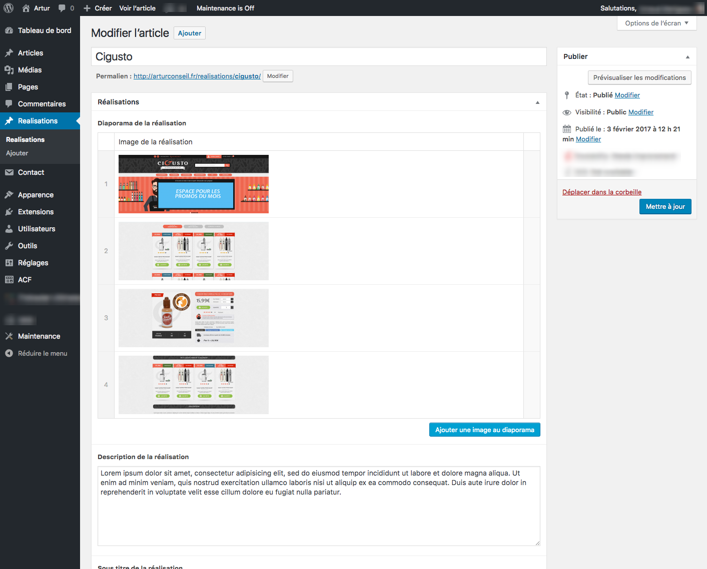Image resolution: width=707 pixels, height=569 pixels.
Task: Click the Cigusto title input field
Action: pyautogui.click(x=319, y=56)
